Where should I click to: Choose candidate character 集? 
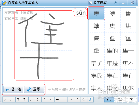pyautogui.click(x=112, y=26)
